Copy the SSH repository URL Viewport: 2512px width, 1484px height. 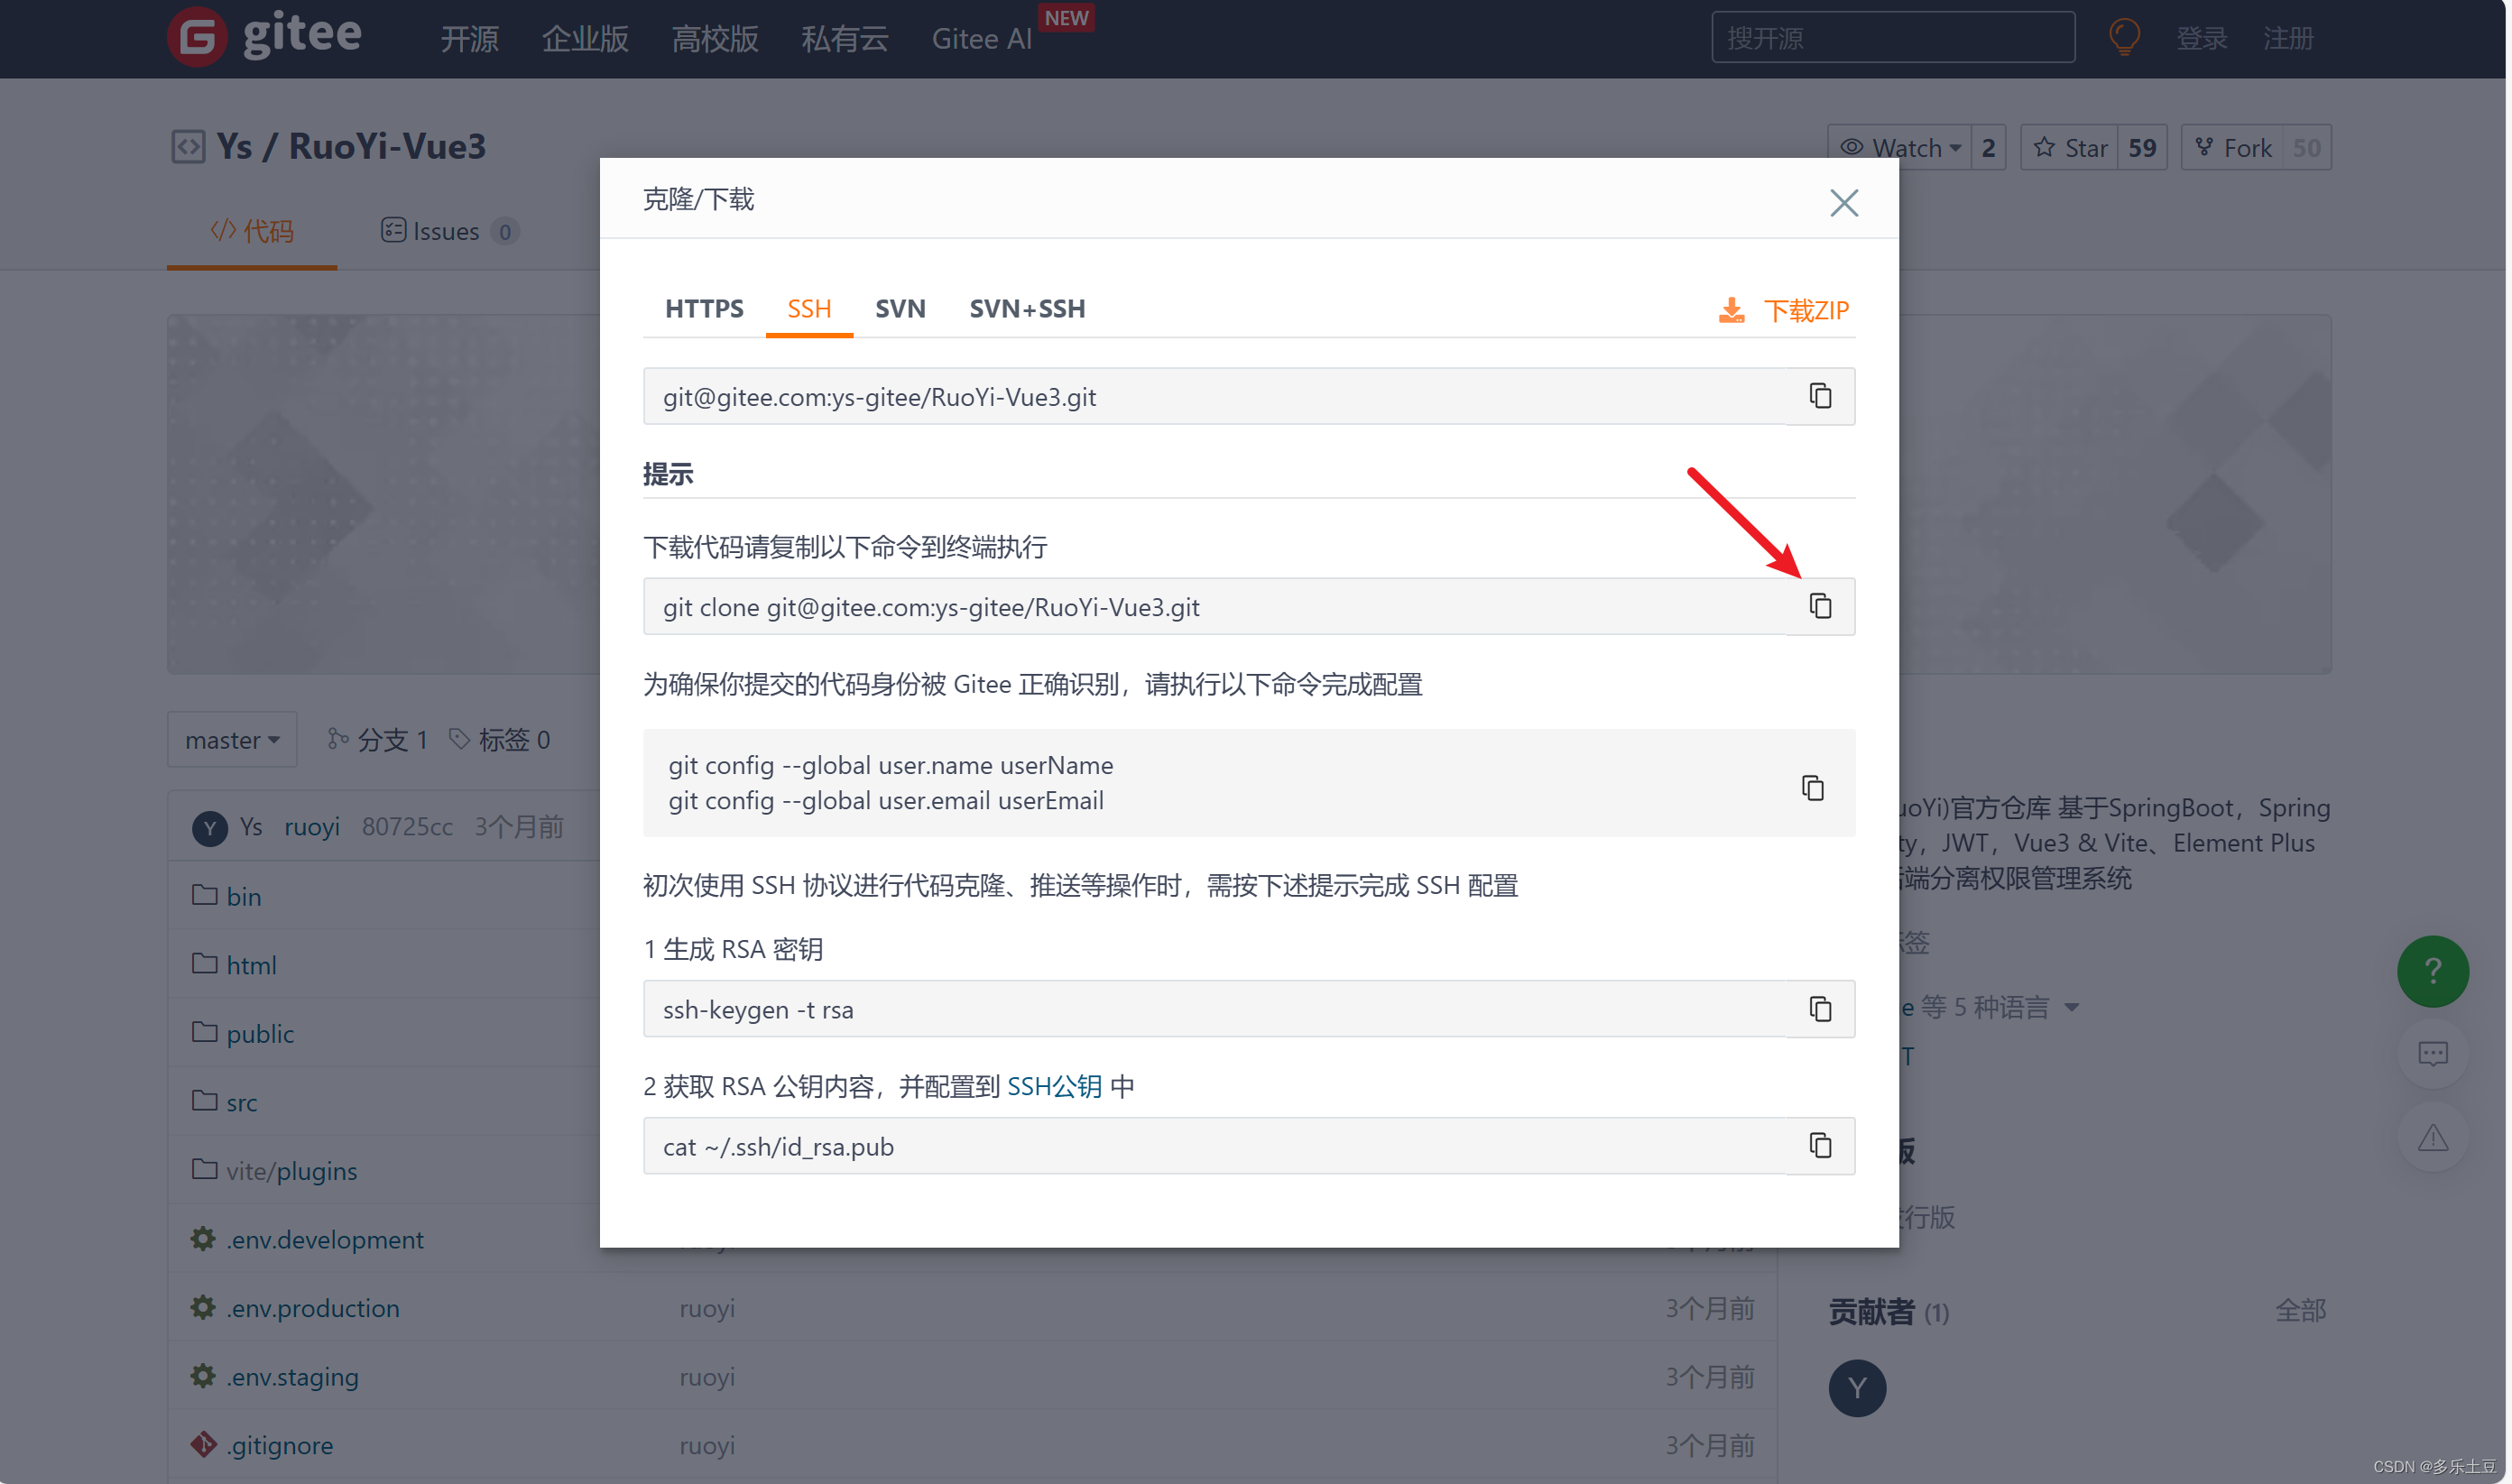pyautogui.click(x=1820, y=396)
